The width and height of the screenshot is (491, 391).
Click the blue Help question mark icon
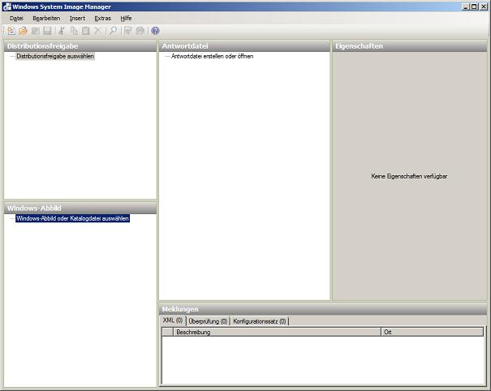coord(155,31)
